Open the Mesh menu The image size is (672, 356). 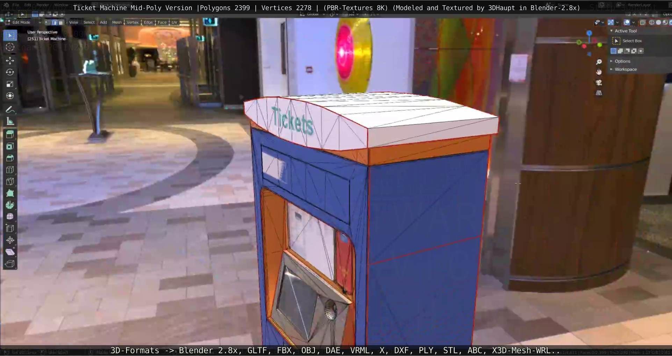[117, 22]
